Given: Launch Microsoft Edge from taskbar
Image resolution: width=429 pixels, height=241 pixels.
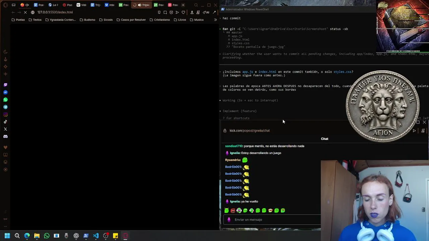Looking at the screenshot, I should (27, 236).
